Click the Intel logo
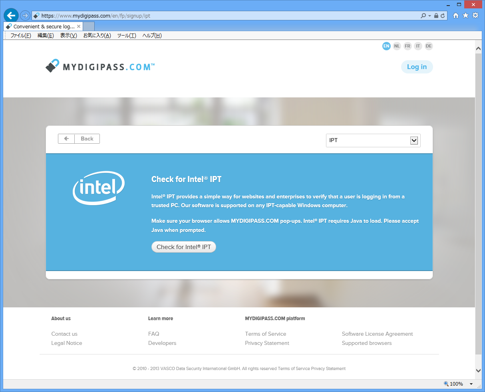Viewport: 485px width, 392px height. click(99, 188)
